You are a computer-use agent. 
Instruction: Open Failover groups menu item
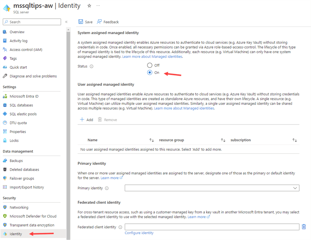click(22, 178)
